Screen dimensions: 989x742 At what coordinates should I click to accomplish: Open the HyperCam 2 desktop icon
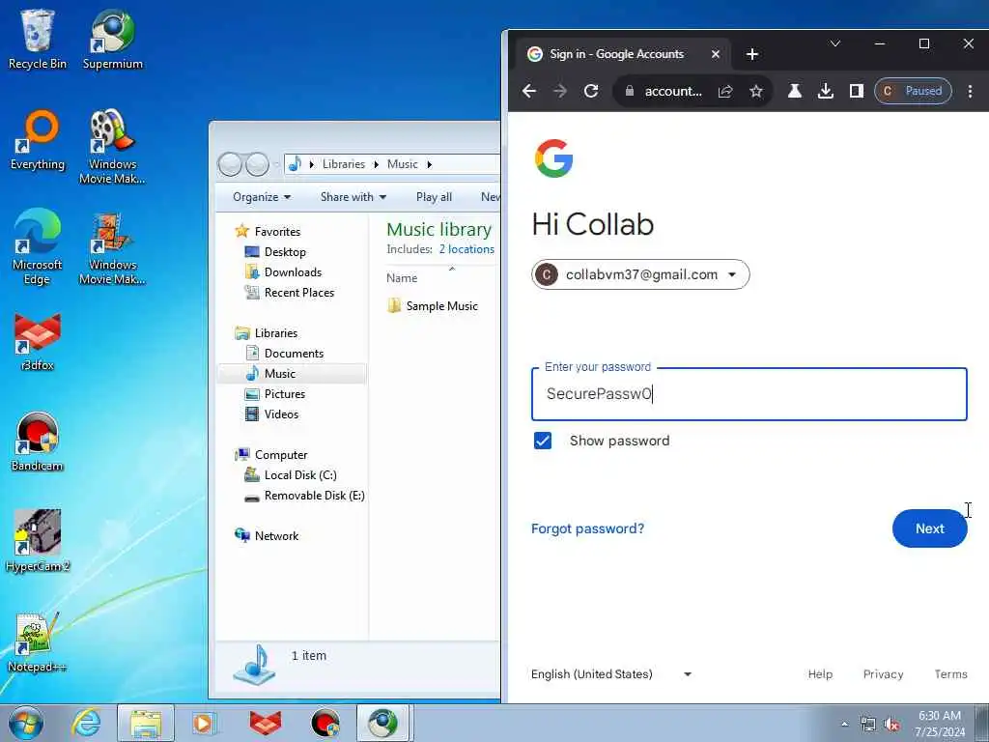(x=38, y=541)
